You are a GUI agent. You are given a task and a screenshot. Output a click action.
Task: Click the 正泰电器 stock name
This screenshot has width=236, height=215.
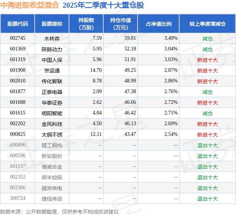tap(52, 92)
